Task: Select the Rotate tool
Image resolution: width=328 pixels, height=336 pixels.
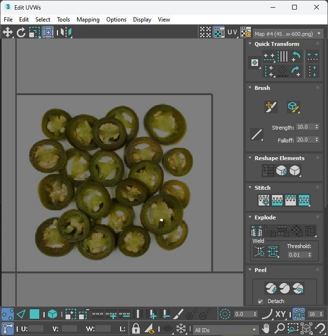Action: point(21,33)
